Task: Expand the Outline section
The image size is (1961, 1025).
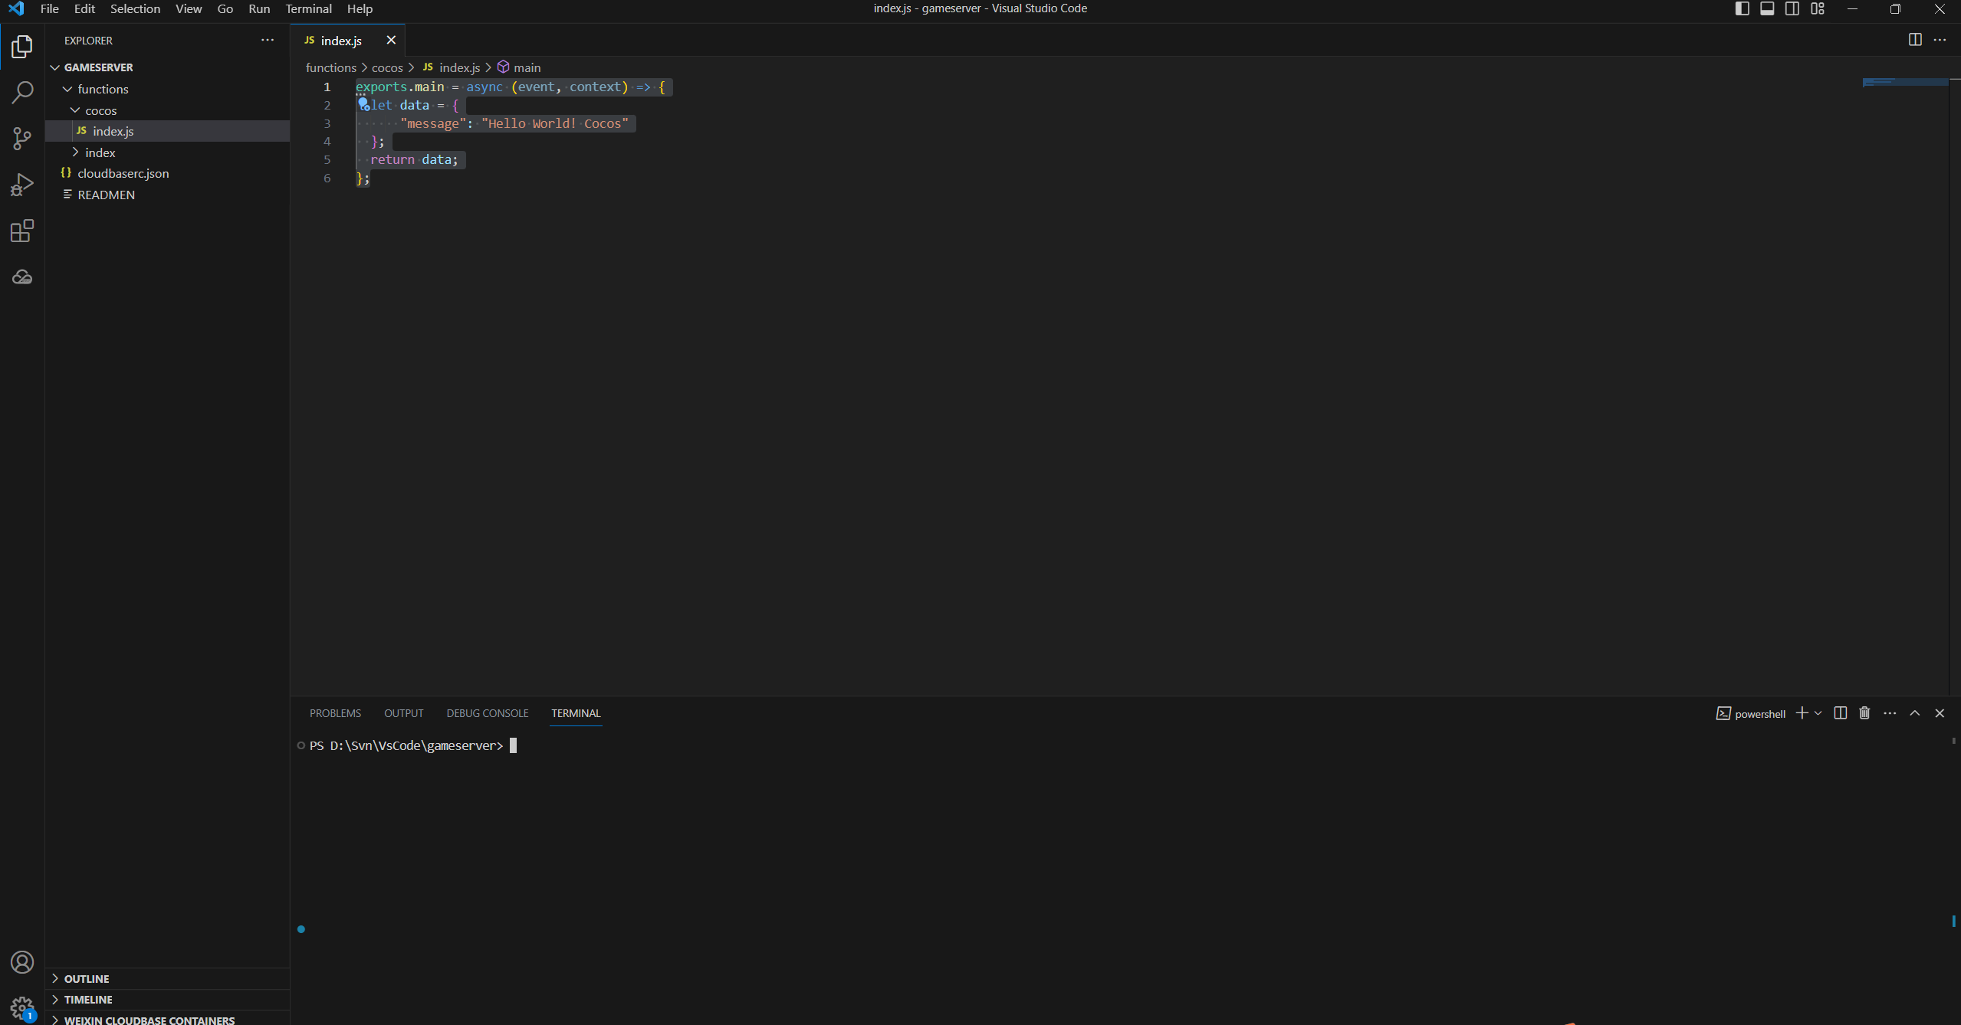Action: click(x=86, y=978)
